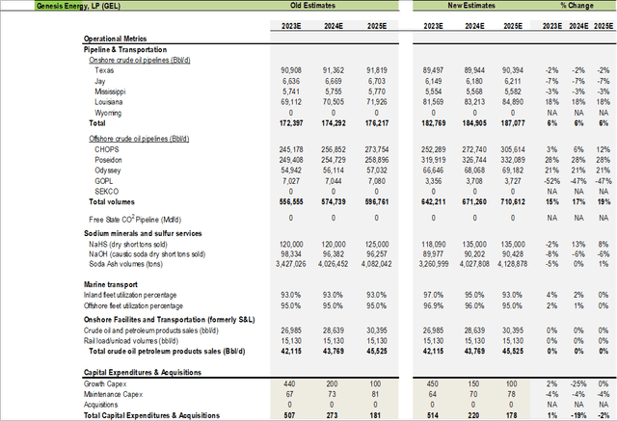
Task: Select Growth Capex old 2023E value 440
Action: tap(289, 383)
